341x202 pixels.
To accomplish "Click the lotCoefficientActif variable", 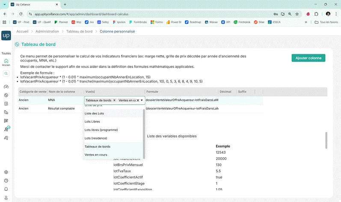I will [x=128, y=177].
